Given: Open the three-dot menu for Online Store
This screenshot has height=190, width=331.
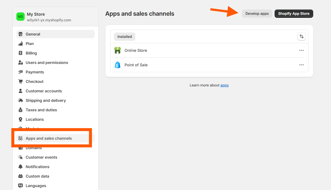Looking at the screenshot, I should [301, 50].
